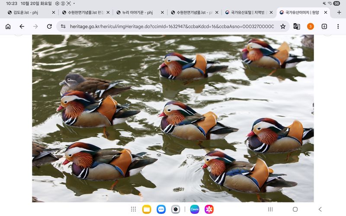Open the tab switcher showing 6
The height and width of the screenshot is (216, 346).
point(324,26)
